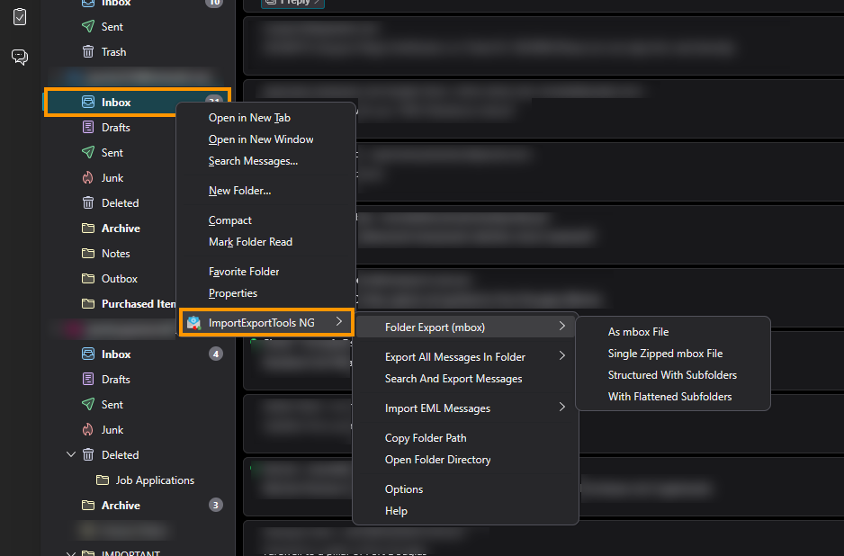Viewport: 844px width, 556px height.
Task: Choose Open Folder Directory
Action: click(437, 460)
